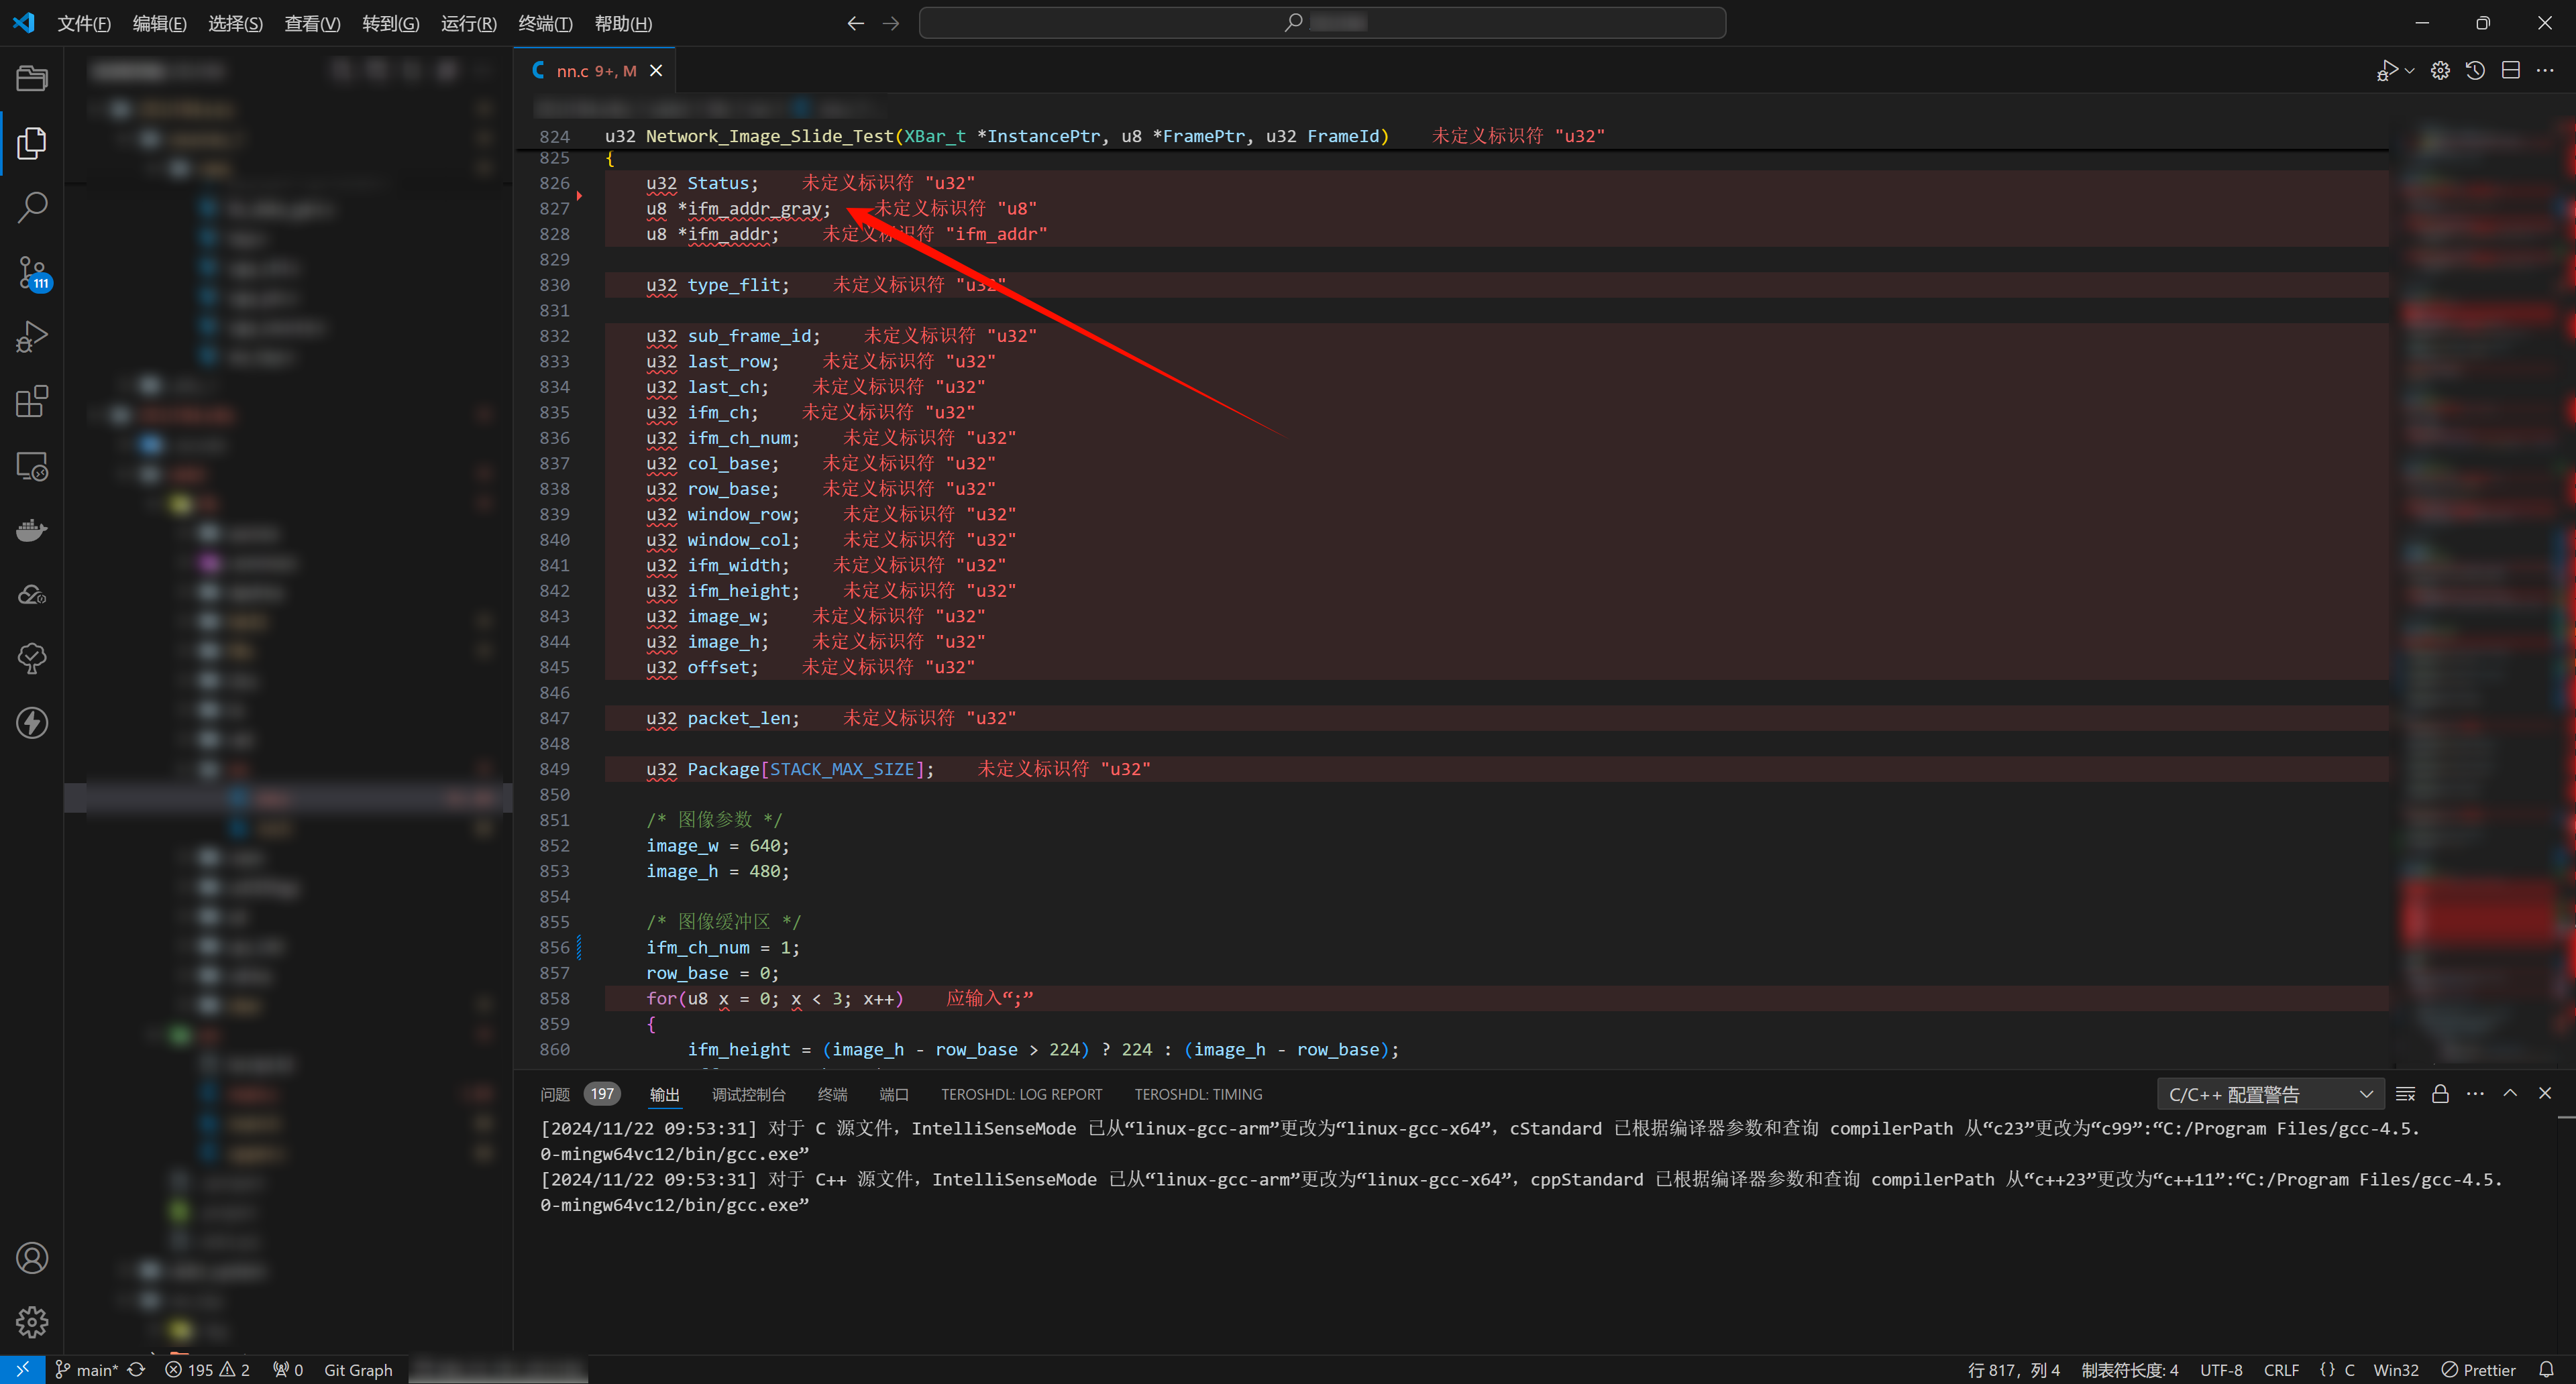The height and width of the screenshot is (1384, 2576).
Task: Close the bottom panel
Action: click(x=2545, y=1093)
